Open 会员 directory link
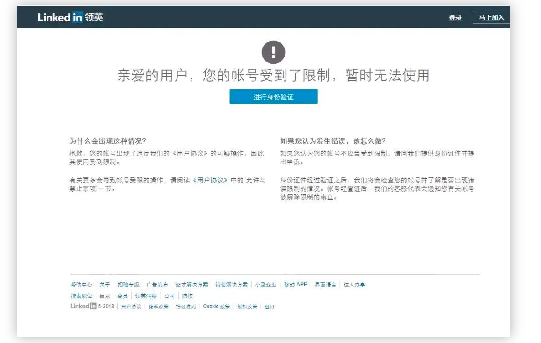 [122, 296]
